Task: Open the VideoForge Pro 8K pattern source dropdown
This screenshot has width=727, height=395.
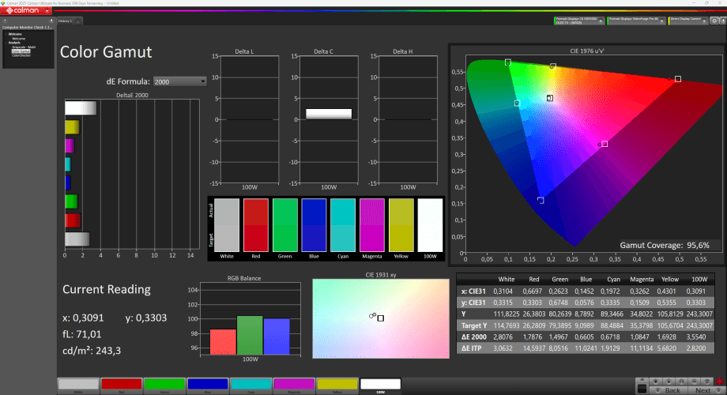Action: pyautogui.click(x=662, y=21)
